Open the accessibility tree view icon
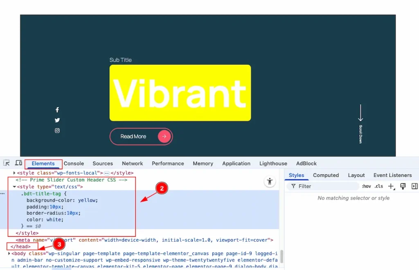 [x=270, y=182]
